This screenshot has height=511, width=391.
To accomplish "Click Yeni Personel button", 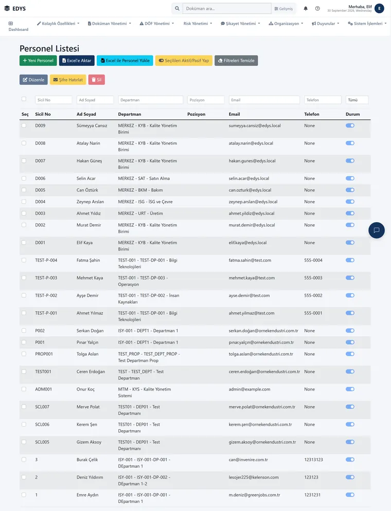I will click(38, 61).
